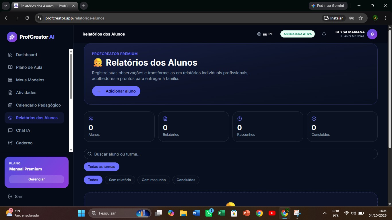Log out with the Sair link
392x220 pixels.
pos(15,197)
